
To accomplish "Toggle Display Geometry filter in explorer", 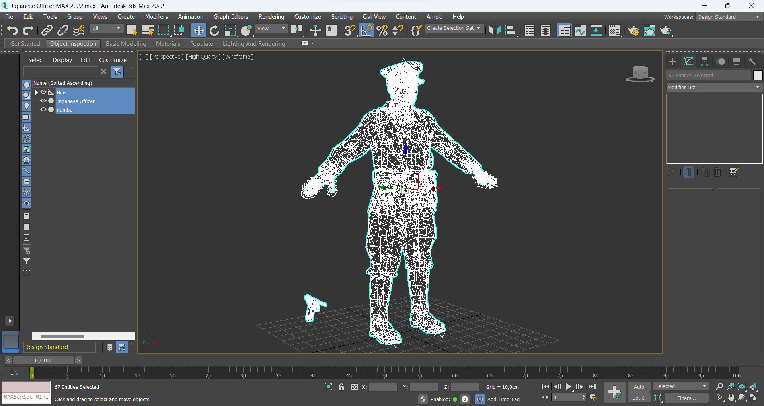I will pyautogui.click(x=27, y=85).
